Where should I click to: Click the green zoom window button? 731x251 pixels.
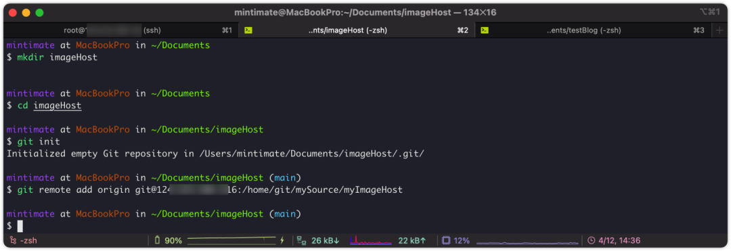tap(39, 13)
